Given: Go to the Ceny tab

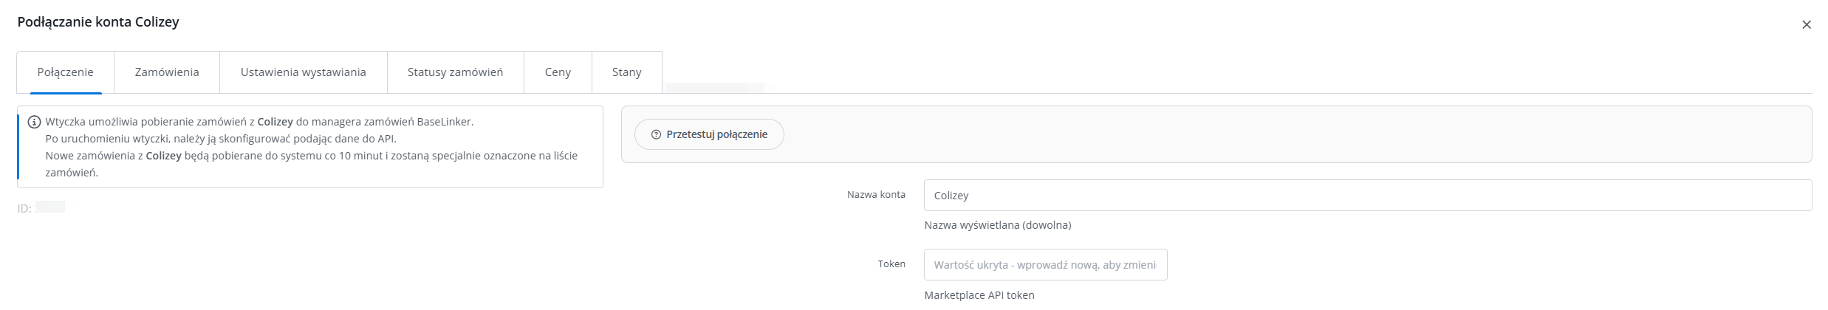Looking at the screenshot, I should (558, 72).
